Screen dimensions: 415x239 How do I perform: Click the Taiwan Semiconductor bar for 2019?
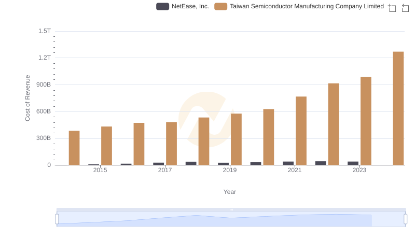coord(236,139)
